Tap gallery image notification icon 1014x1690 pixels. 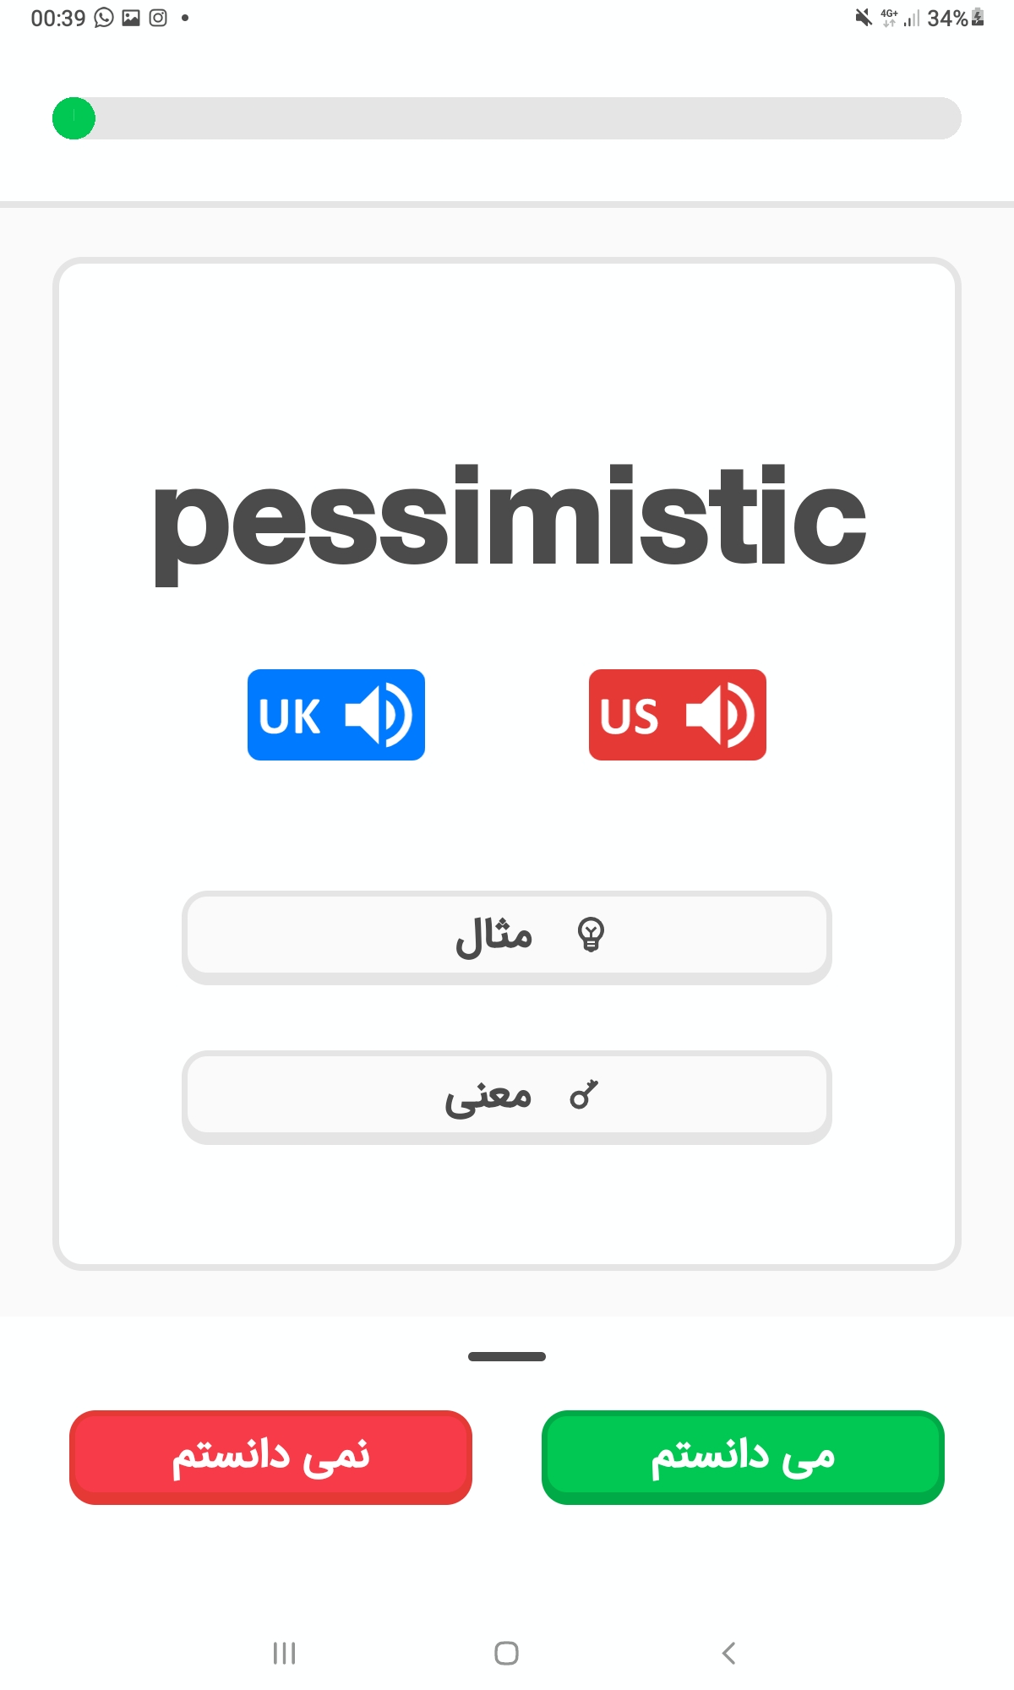pyautogui.click(x=131, y=18)
